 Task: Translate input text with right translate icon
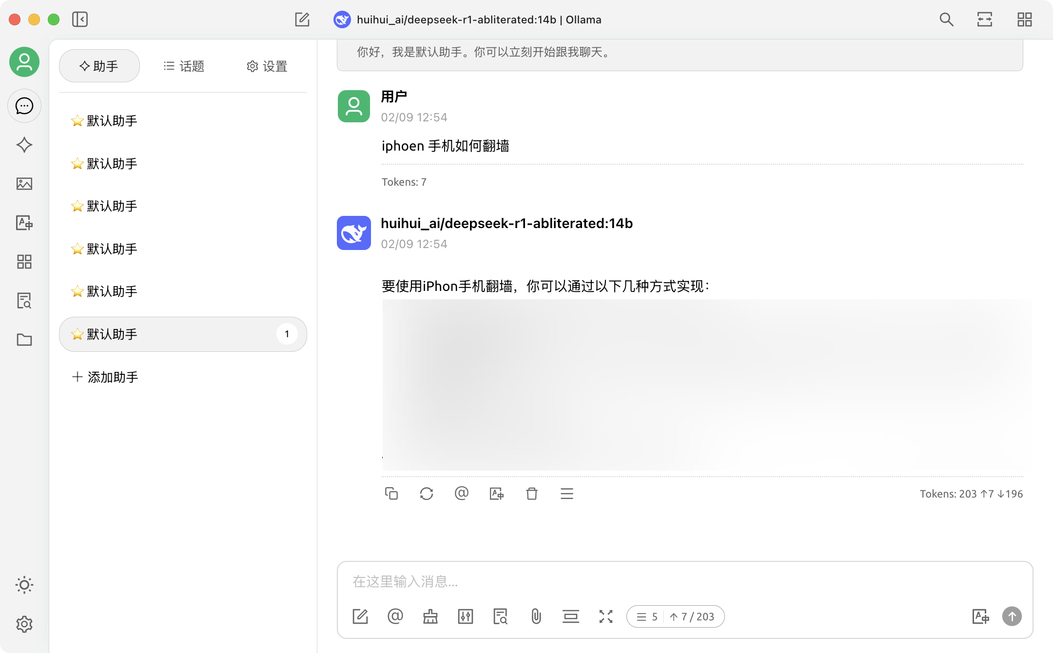coord(980,616)
